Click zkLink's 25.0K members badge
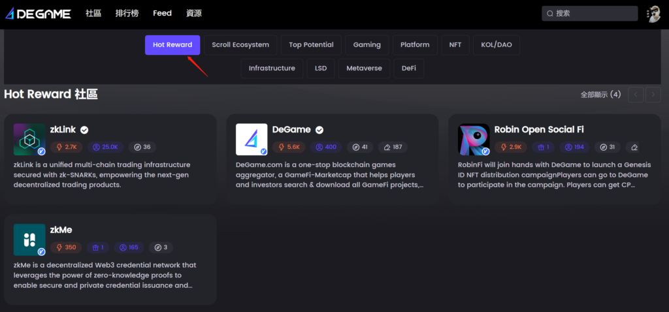This screenshot has height=312, width=669. coord(106,147)
